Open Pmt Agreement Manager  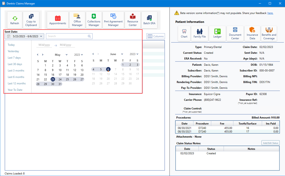pos(113,20)
